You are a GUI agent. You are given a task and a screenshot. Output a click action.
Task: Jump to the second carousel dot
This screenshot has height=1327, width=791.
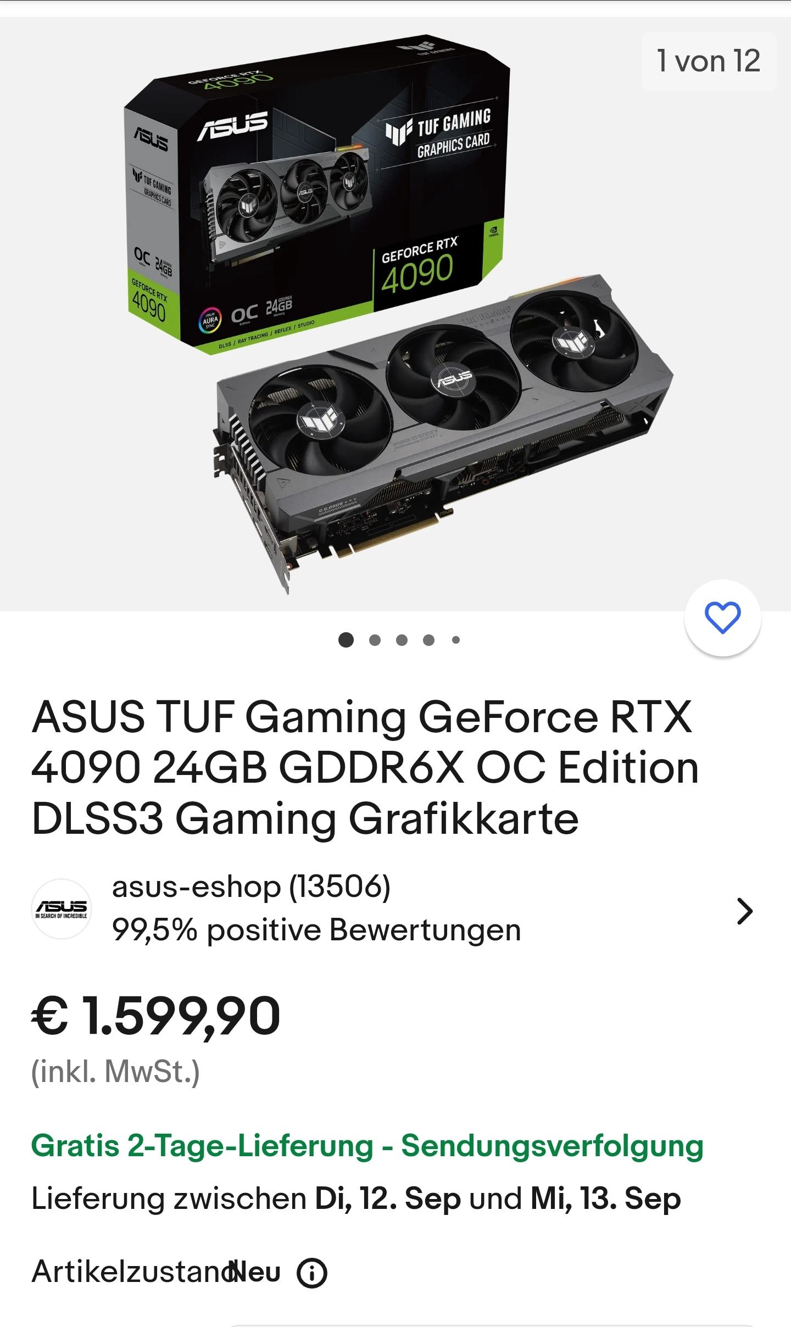point(375,640)
